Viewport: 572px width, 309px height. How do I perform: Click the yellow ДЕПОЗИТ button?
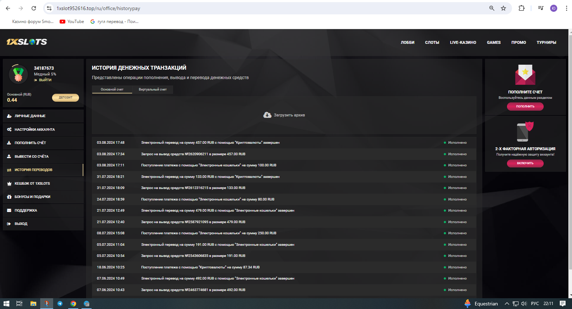[66, 97]
